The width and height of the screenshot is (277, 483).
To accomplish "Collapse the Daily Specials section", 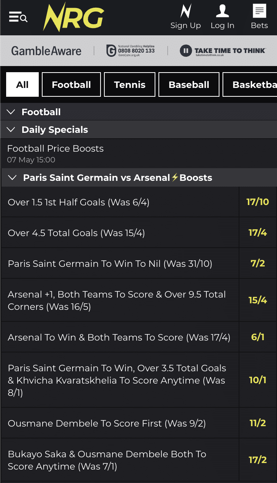I will coord(11,130).
